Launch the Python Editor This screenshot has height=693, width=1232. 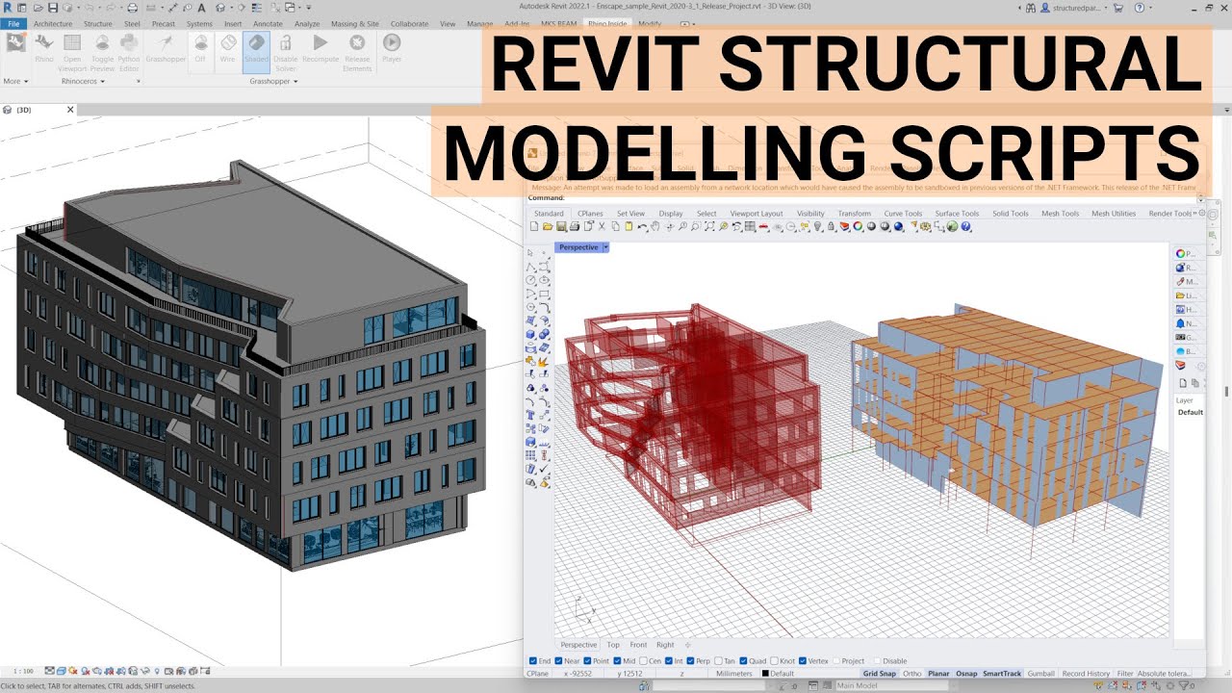(x=129, y=52)
